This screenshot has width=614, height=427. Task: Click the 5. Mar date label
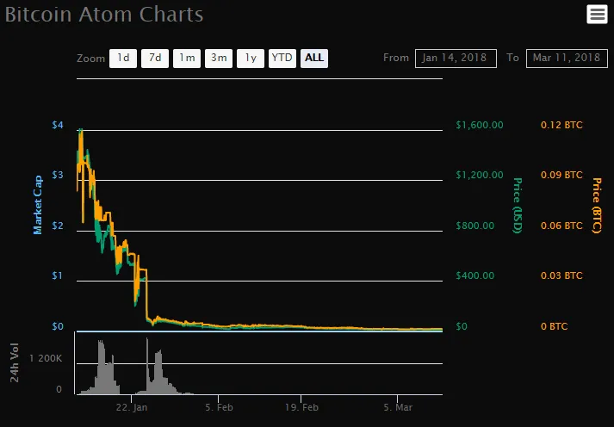pyautogui.click(x=398, y=407)
